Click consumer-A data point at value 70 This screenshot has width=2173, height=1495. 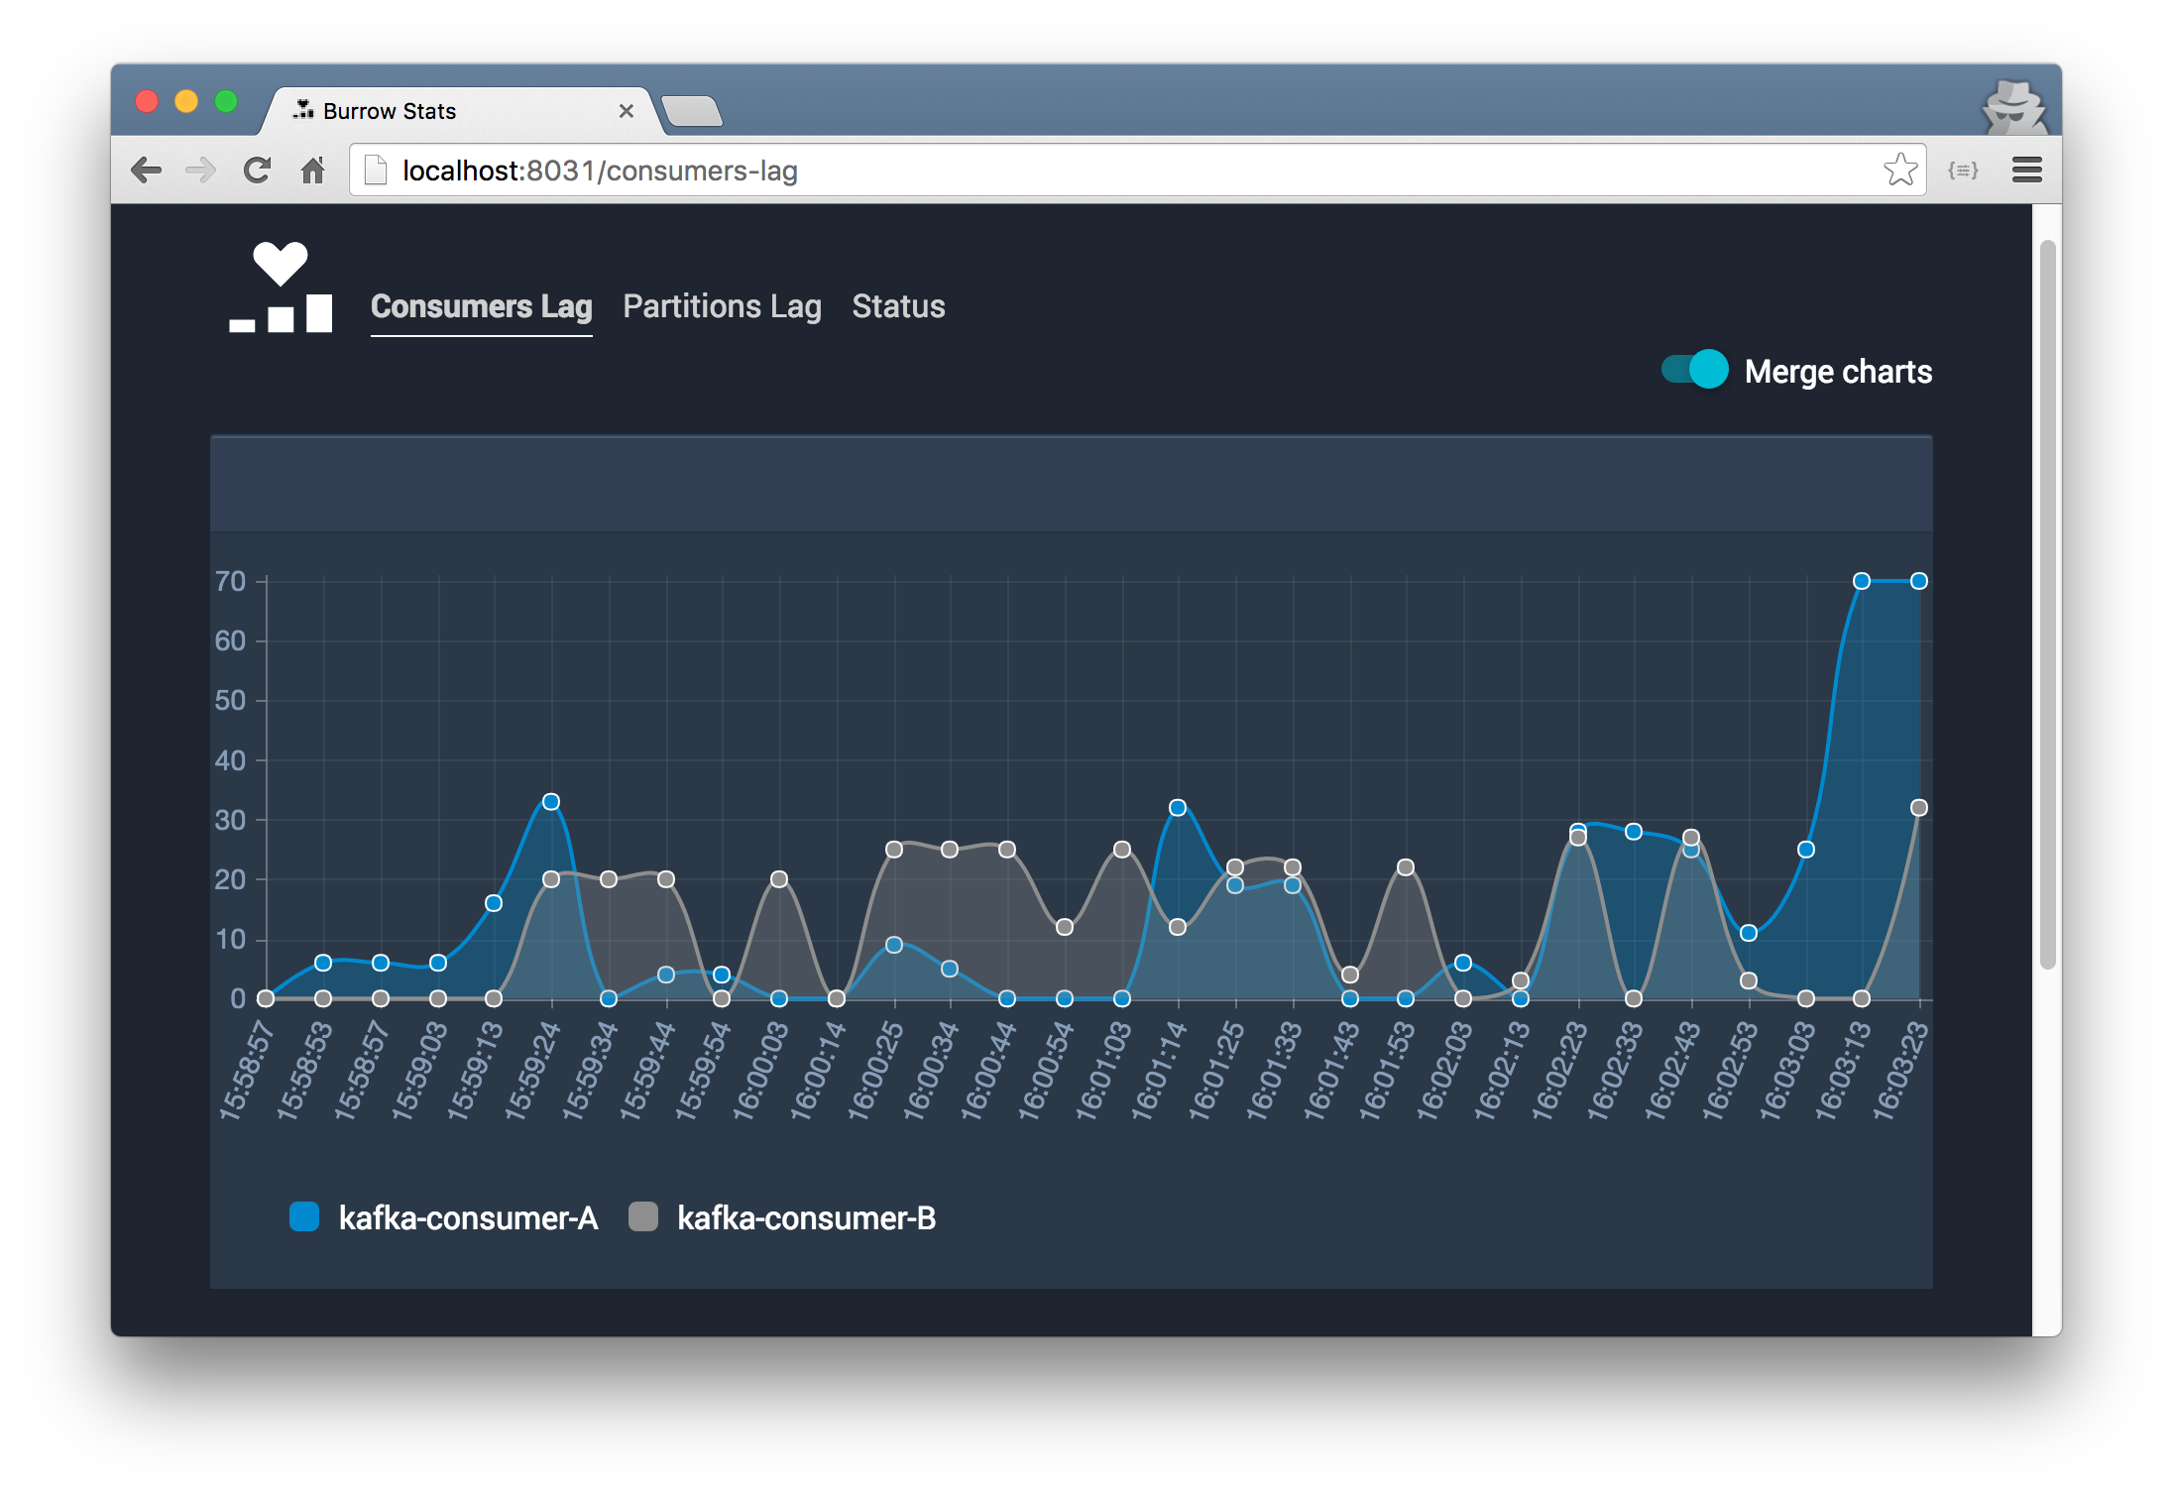pos(1861,581)
